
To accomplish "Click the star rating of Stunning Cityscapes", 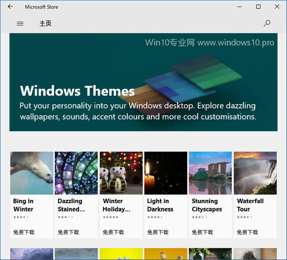I will pos(200,217).
